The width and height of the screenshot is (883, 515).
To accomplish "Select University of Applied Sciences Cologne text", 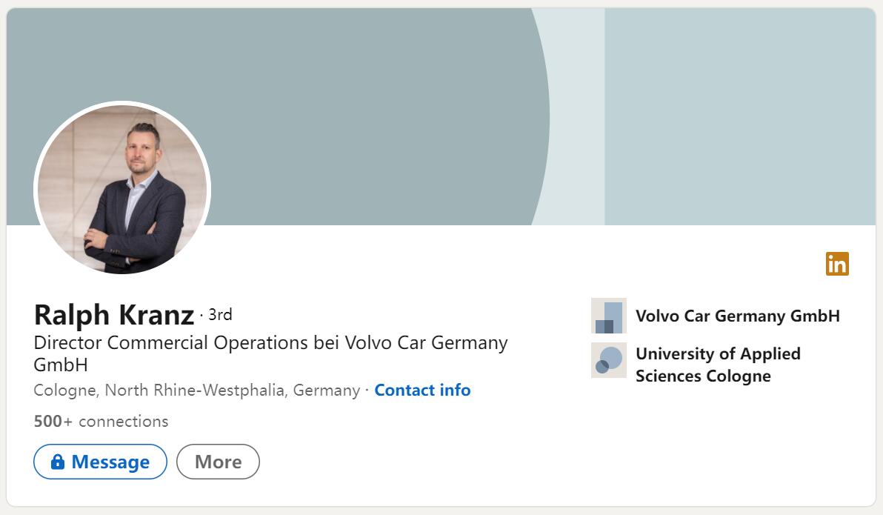I will (x=718, y=364).
